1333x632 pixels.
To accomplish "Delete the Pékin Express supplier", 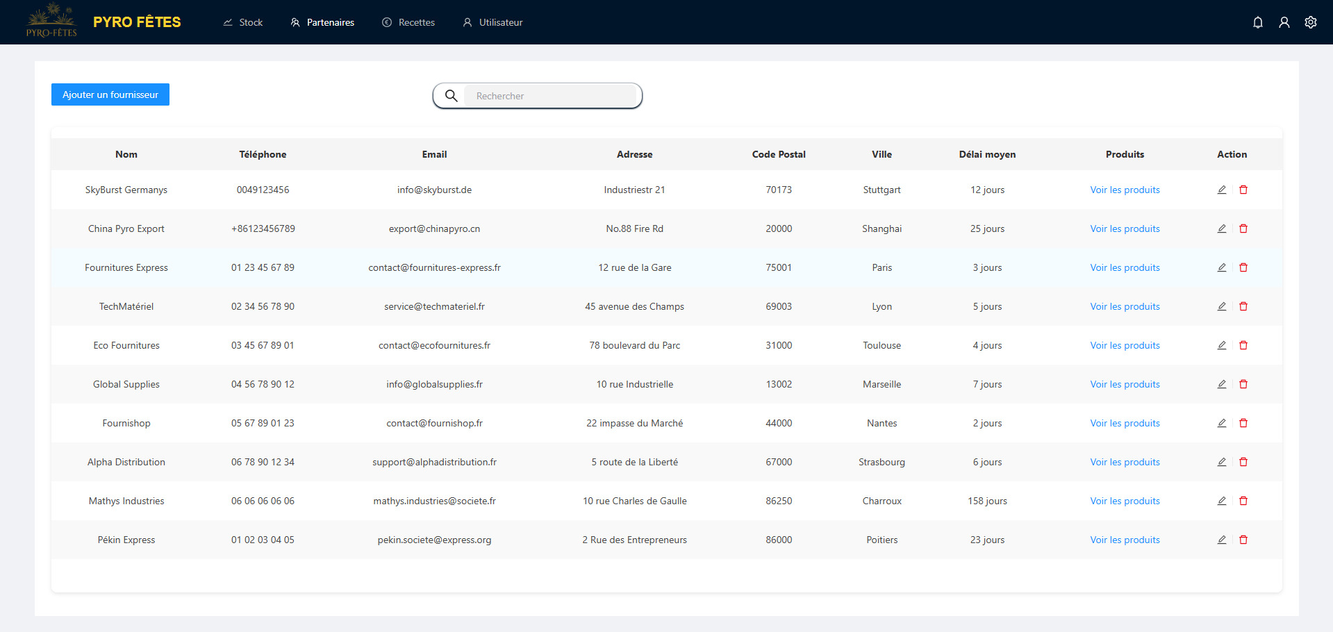I will click(1243, 540).
